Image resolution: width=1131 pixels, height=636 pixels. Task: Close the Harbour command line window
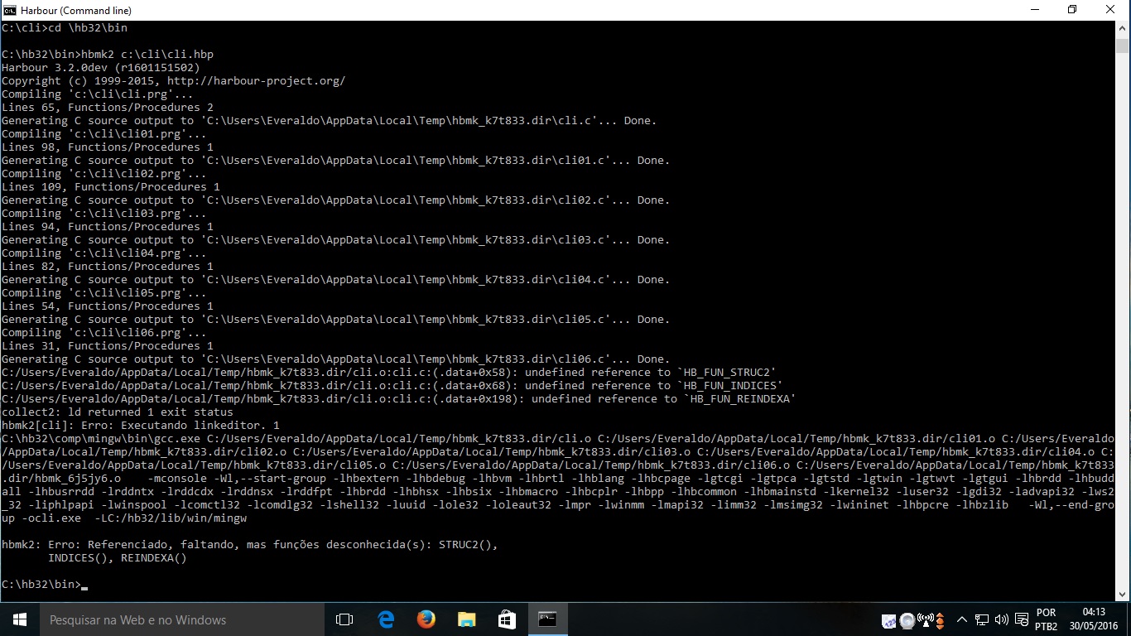pyautogui.click(x=1110, y=10)
